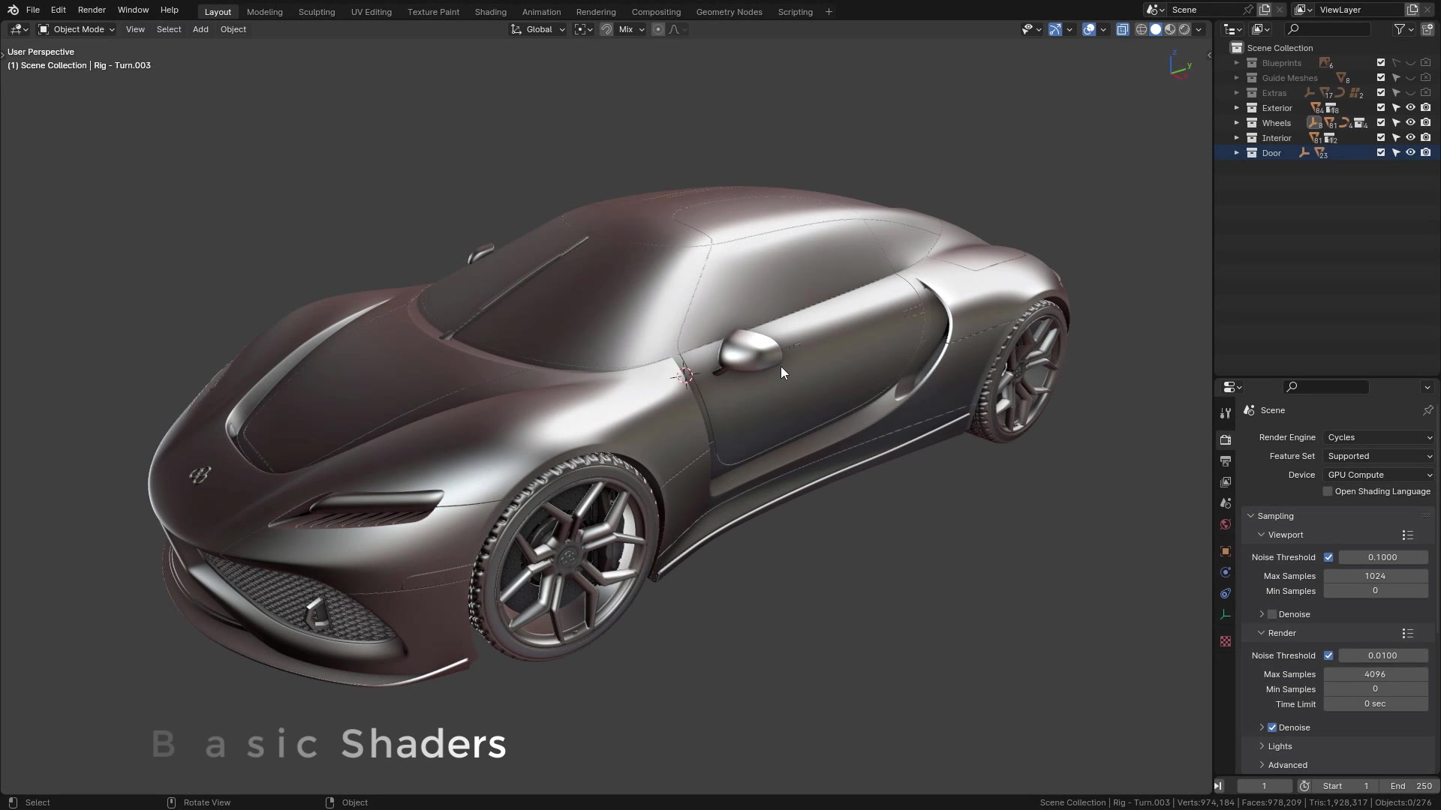The image size is (1441, 810).
Task: Enable Viewport Denoise checkbox
Action: [1272, 614]
